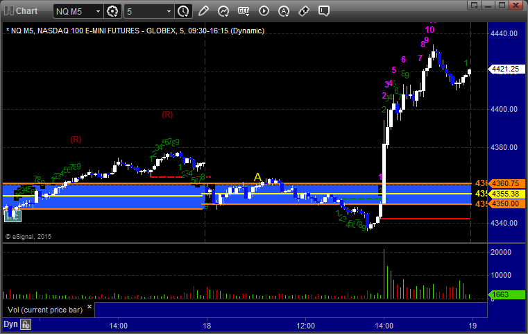Expand the NQ M5 symbol dropdown
Screen dimensions: 528x334
[98, 12]
